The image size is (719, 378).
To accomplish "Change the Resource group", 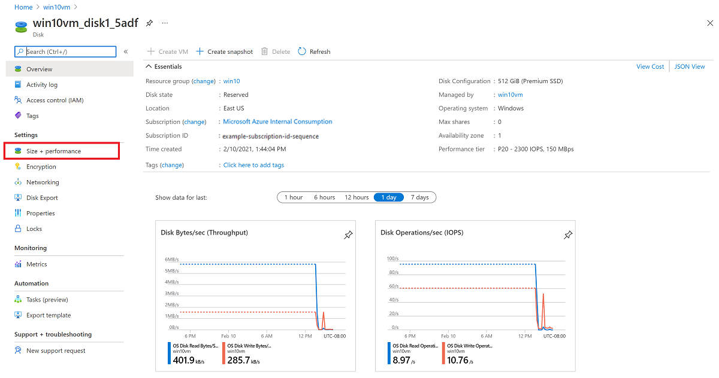I will 203,81.
